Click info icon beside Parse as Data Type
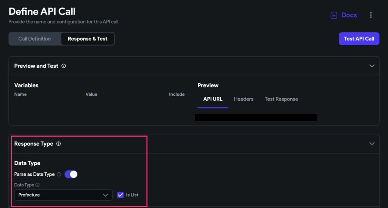Screen dimensions: 388x208 pos(59,175)
